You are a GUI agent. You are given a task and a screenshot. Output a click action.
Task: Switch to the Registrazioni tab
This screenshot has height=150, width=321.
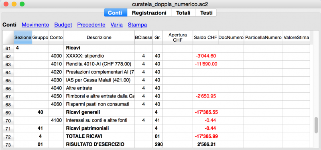[x=149, y=13]
